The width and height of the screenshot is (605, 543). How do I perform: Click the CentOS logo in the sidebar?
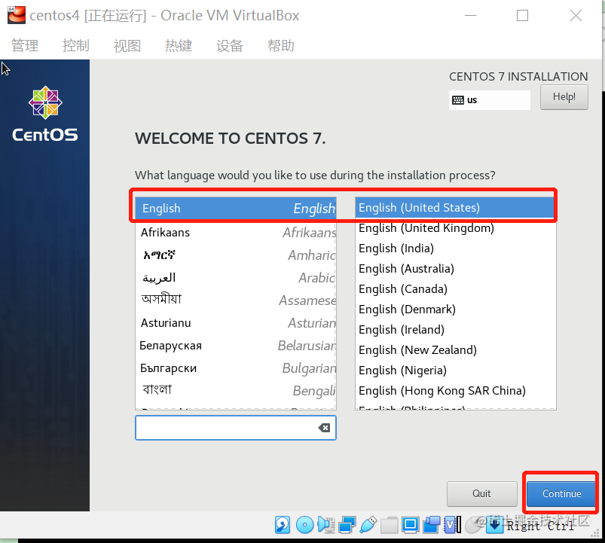coord(45,114)
